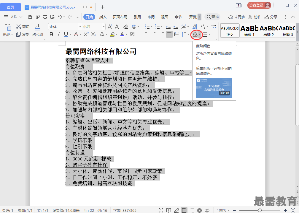Screen dimensions: 299x213
Task: Open Print Preview icon
Action: click(53, 17)
